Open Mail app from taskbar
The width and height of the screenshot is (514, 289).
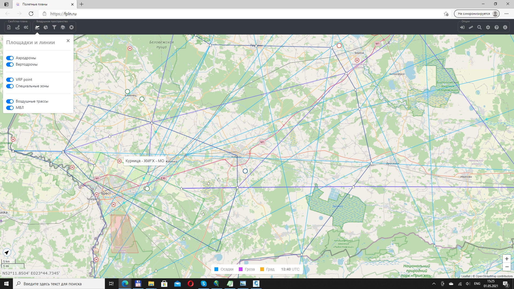(x=177, y=284)
